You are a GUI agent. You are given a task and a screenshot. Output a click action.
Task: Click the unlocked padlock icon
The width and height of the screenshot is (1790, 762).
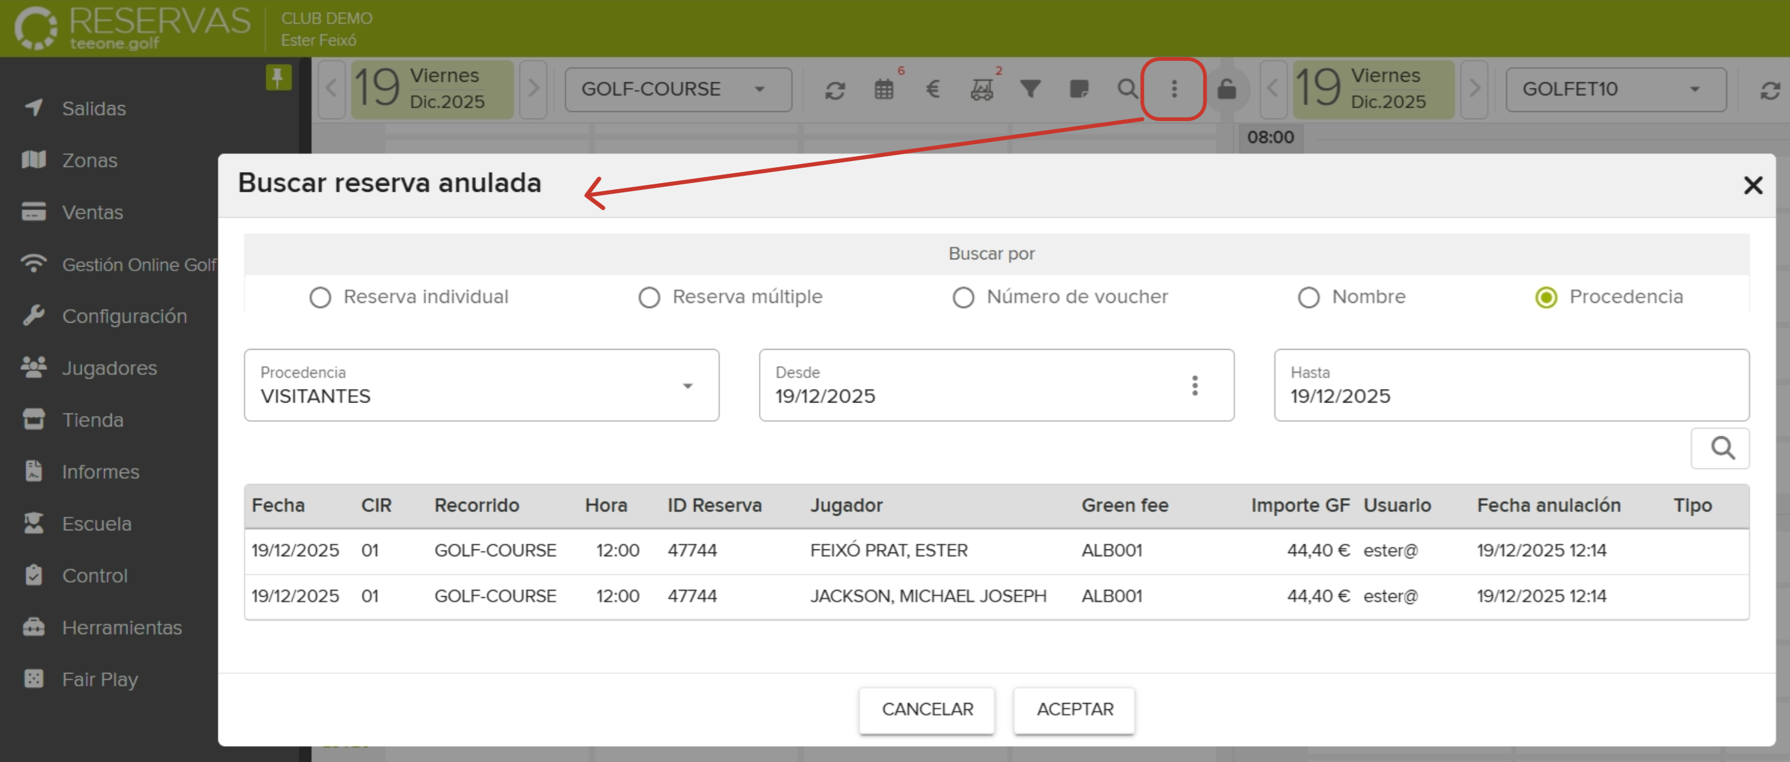pyautogui.click(x=1226, y=90)
